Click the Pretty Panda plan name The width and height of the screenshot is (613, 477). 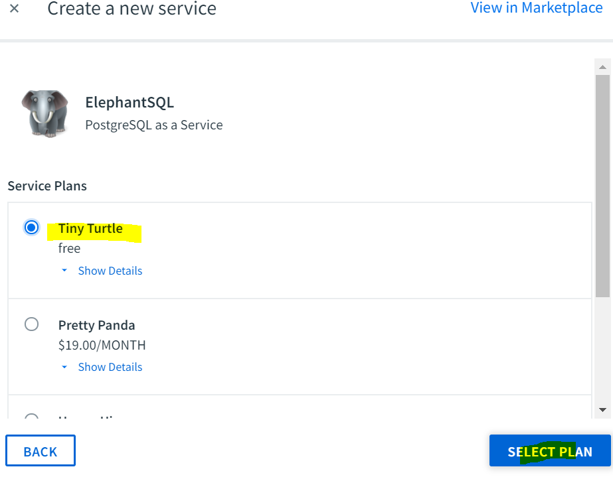pos(96,325)
